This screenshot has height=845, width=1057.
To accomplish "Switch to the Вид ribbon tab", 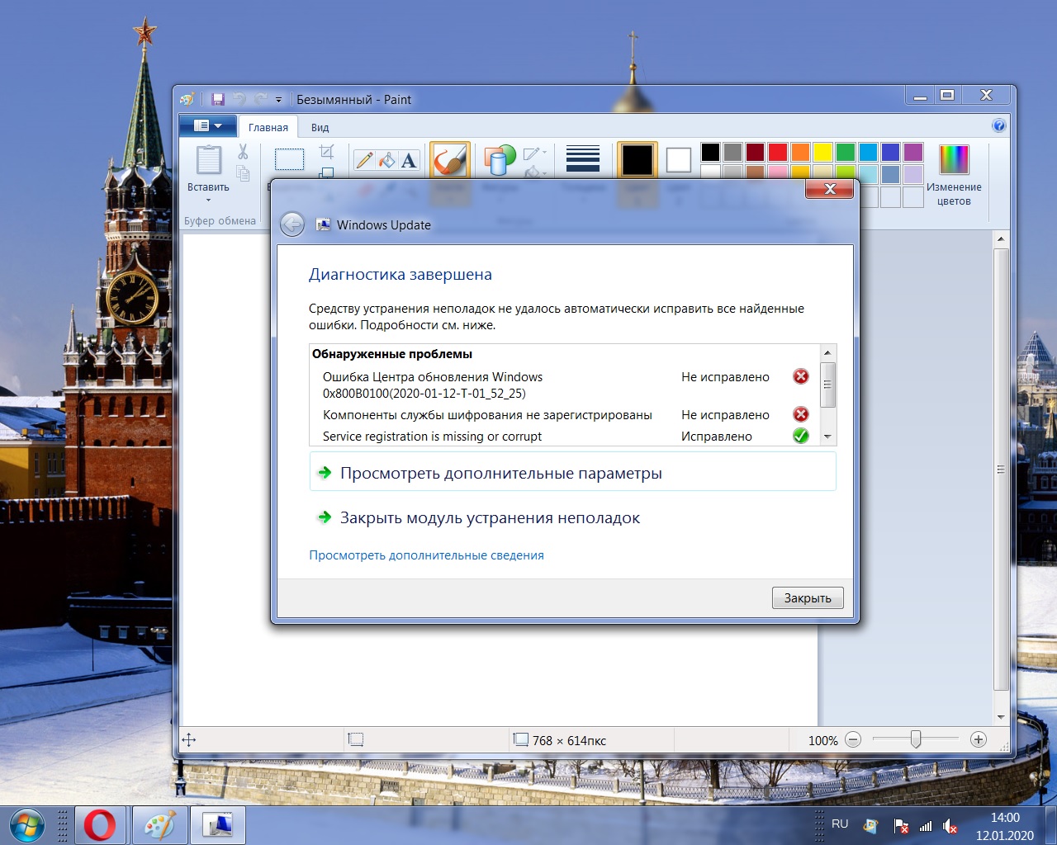I will pos(320,127).
